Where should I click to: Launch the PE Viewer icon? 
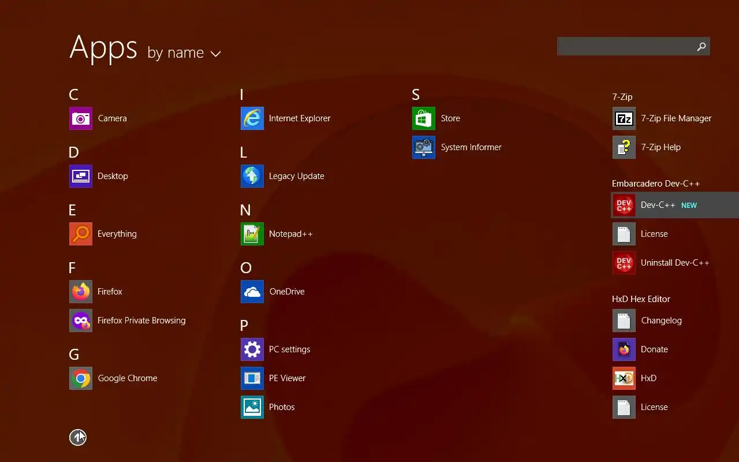coord(252,378)
